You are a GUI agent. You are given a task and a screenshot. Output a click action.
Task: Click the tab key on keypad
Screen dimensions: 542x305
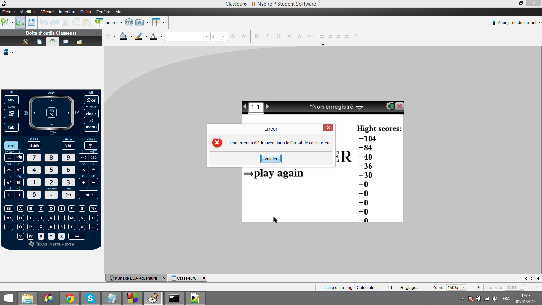pyautogui.click(x=11, y=127)
